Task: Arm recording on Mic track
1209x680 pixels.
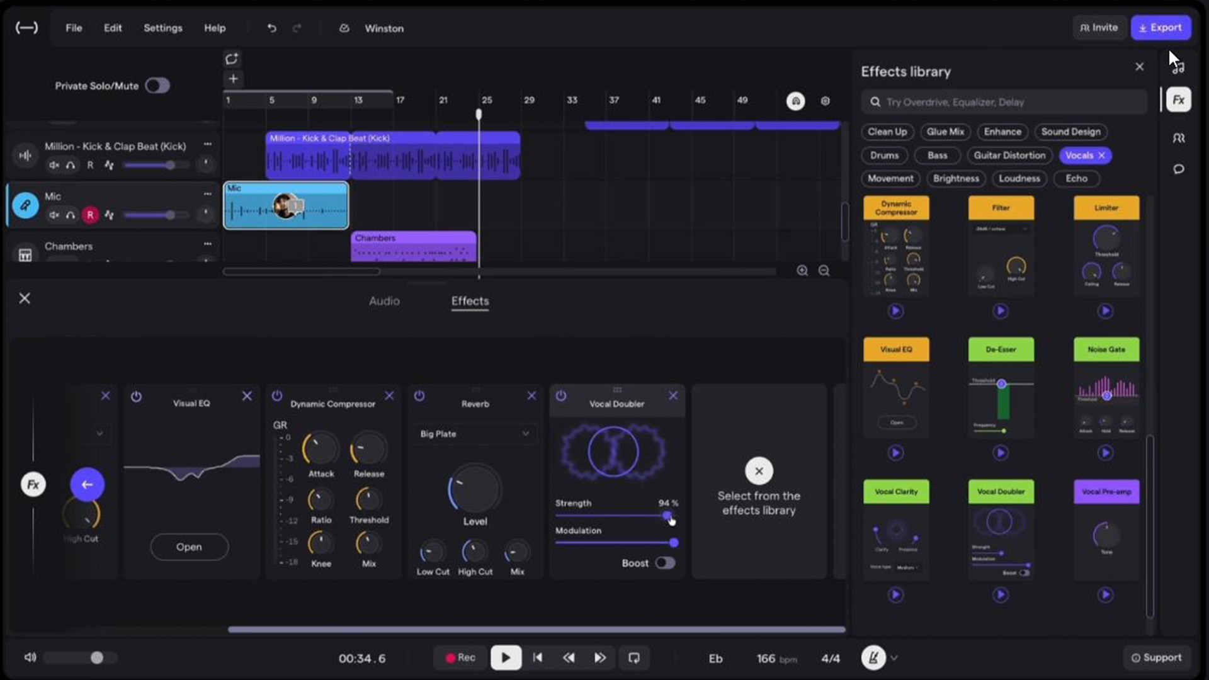Action: [90, 215]
